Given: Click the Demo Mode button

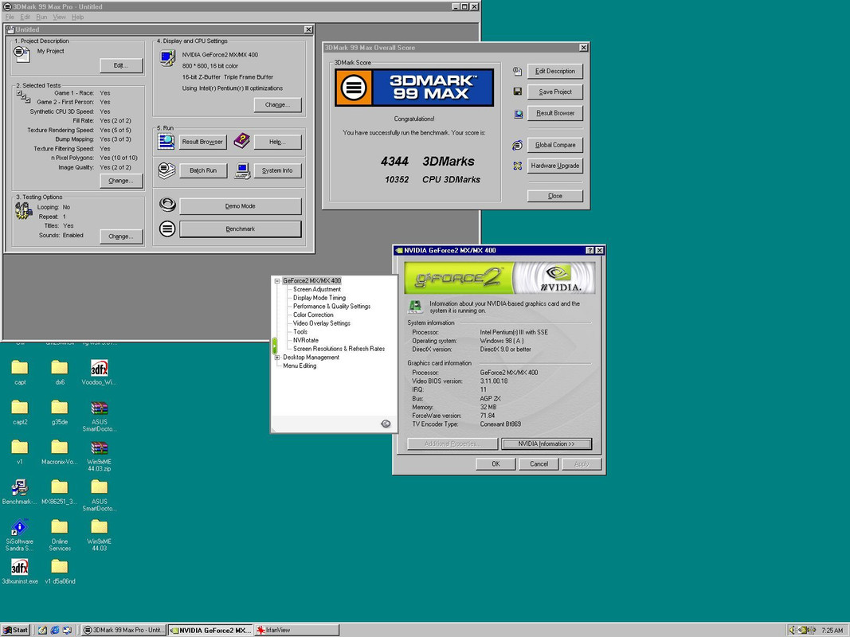Looking at the screenshot, I should [x=240, y=206].
